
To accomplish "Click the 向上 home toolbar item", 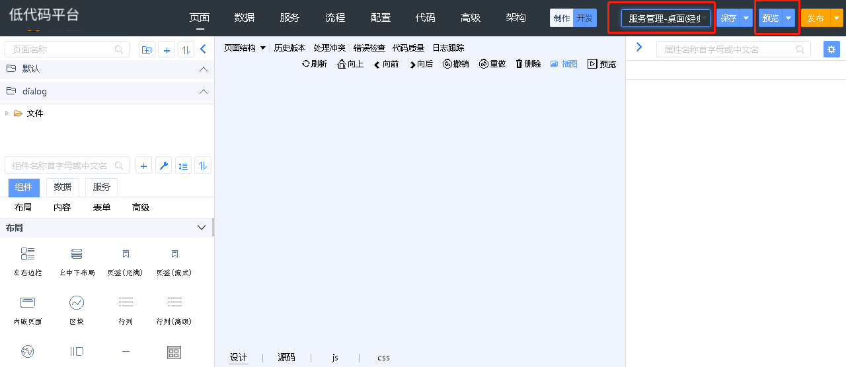I will tap(350, 64).
